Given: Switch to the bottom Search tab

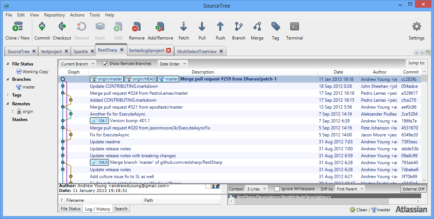Looking at the screenshot, I should (121, 209).
